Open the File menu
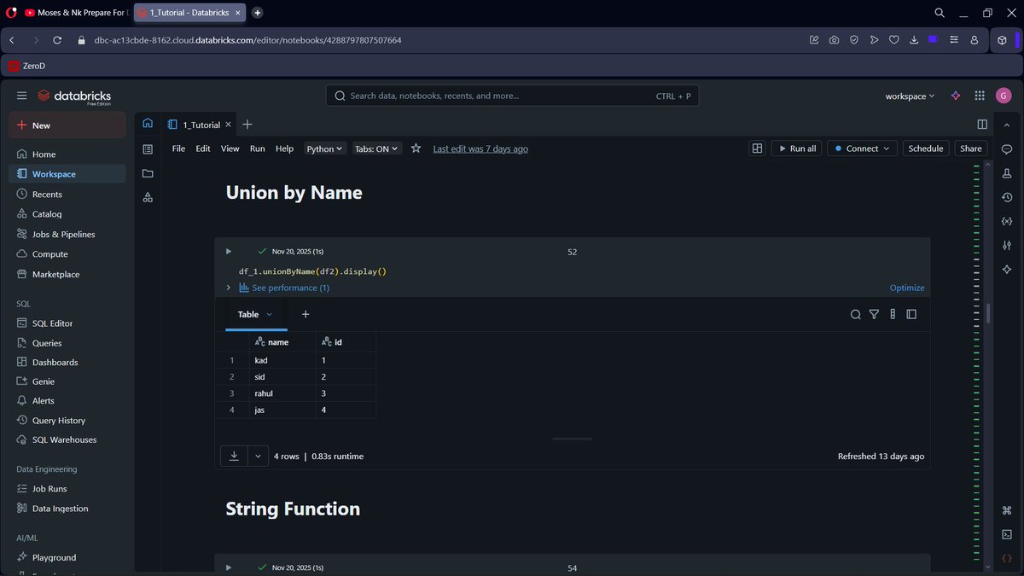This screenshot has width=1024, height=576. point(177,148)
